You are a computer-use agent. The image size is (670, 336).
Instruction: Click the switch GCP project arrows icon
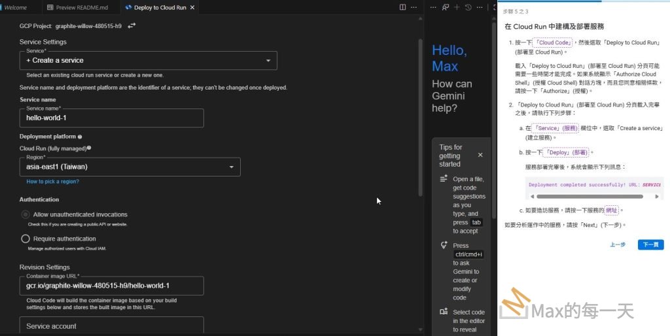click(132, 25)
